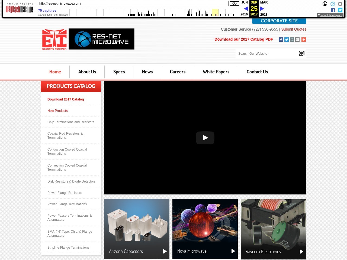Click the website search magnifier icon
The image size is (347, 260).
(302, 54)
